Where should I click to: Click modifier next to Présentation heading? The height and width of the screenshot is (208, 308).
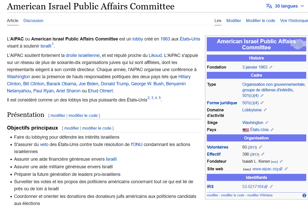coord(58,115)
